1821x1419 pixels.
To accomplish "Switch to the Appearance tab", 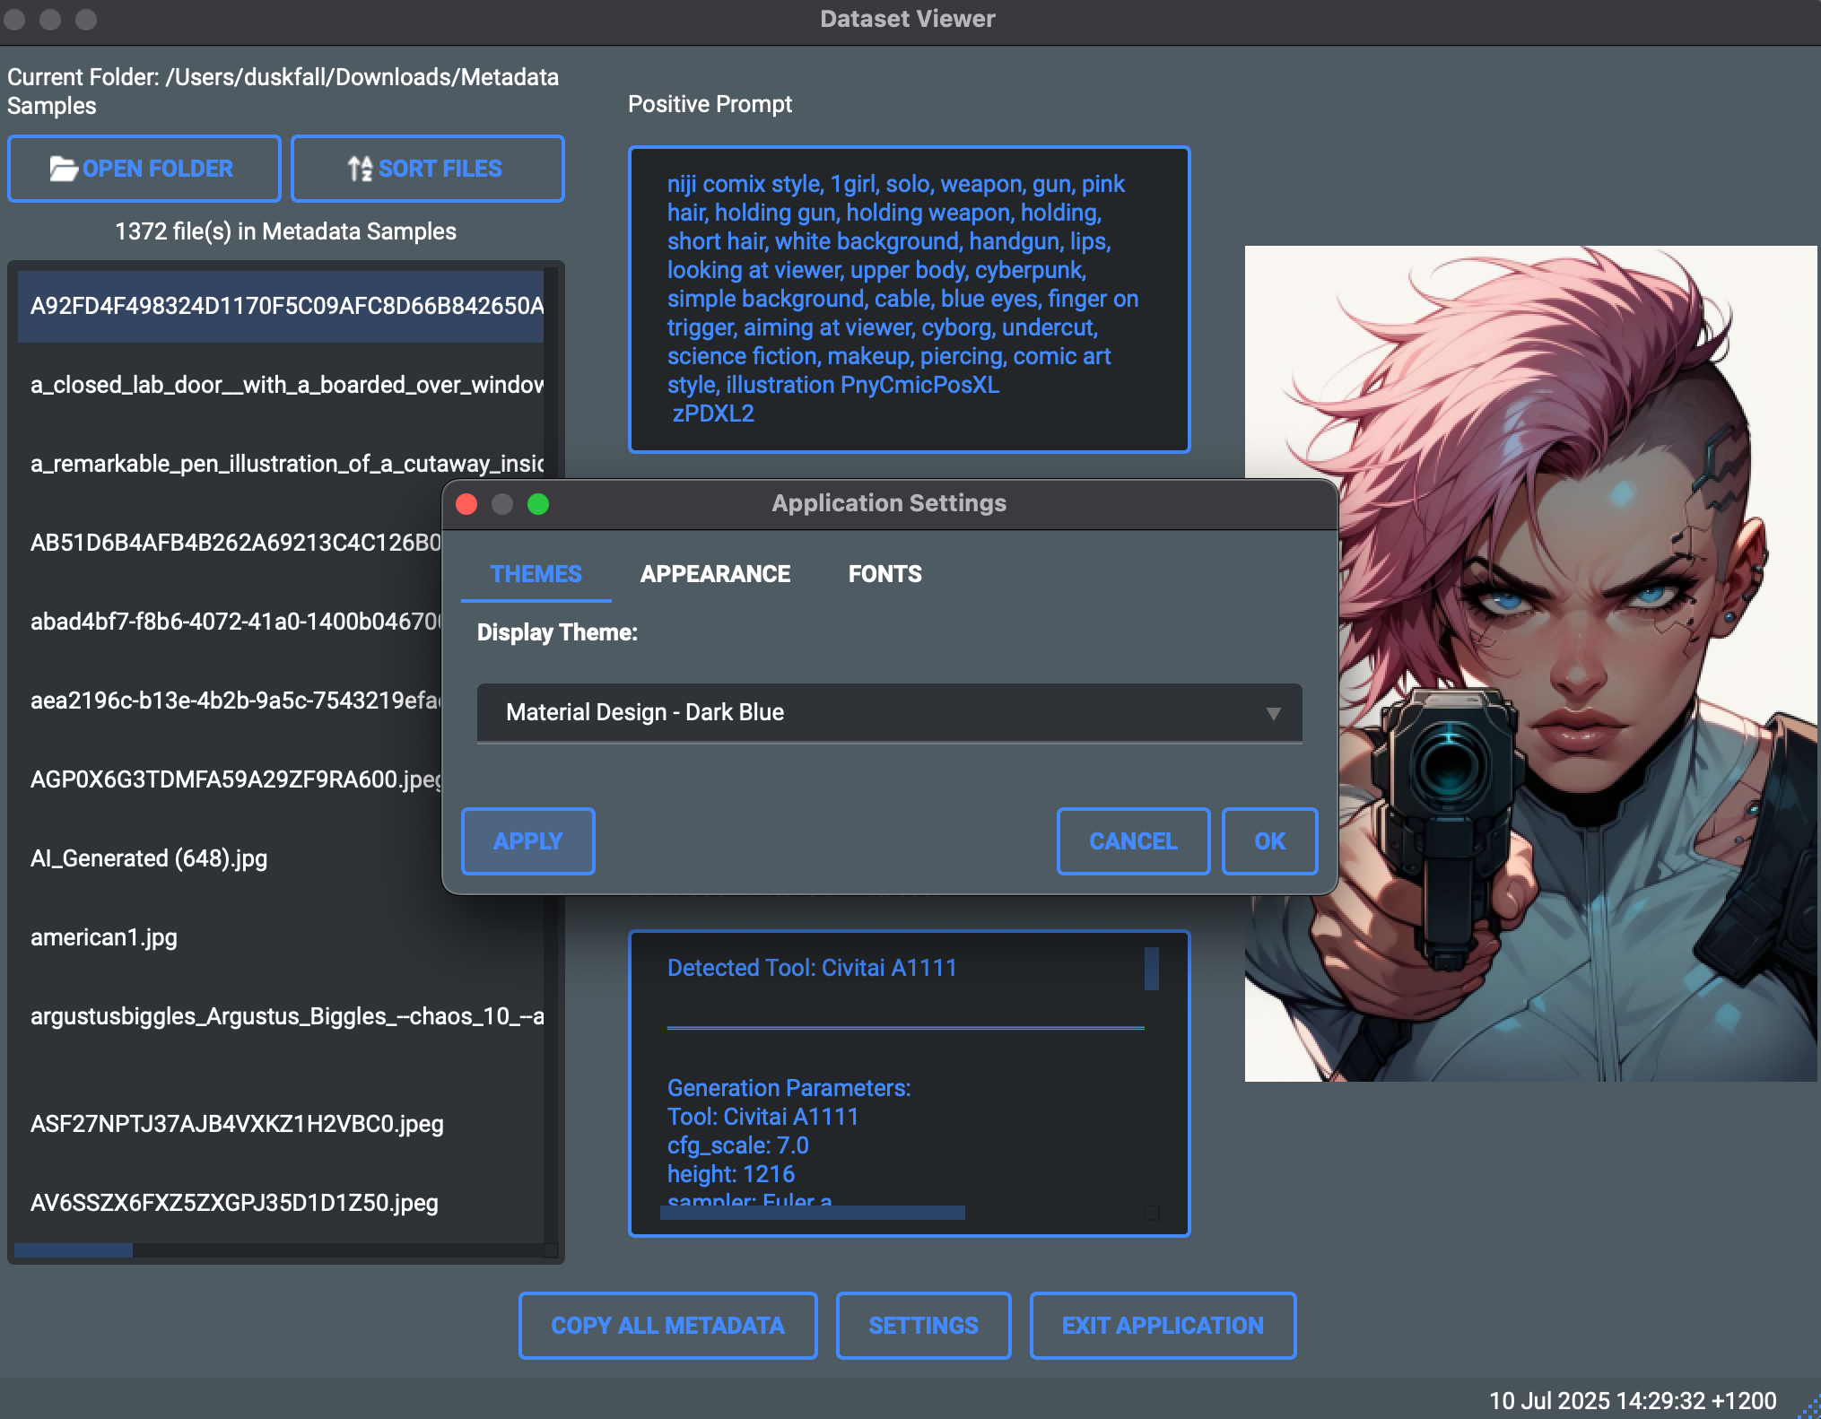I will [x=715, y=574].
